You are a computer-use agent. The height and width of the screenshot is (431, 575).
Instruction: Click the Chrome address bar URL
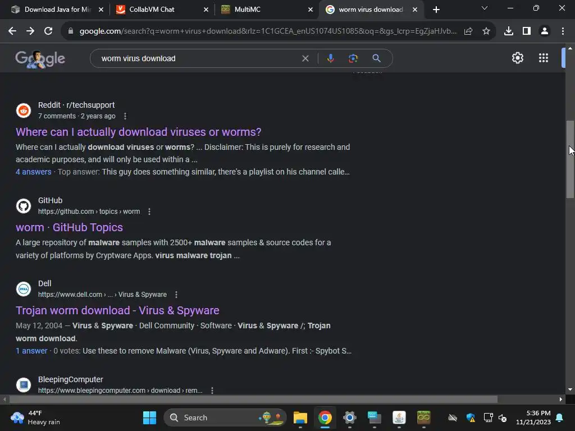[268, 31]
